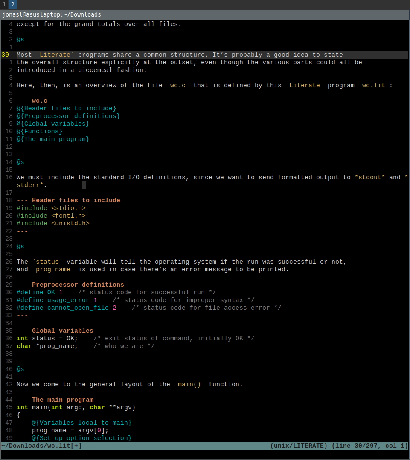Select workspace tab 2

point(13,4)
